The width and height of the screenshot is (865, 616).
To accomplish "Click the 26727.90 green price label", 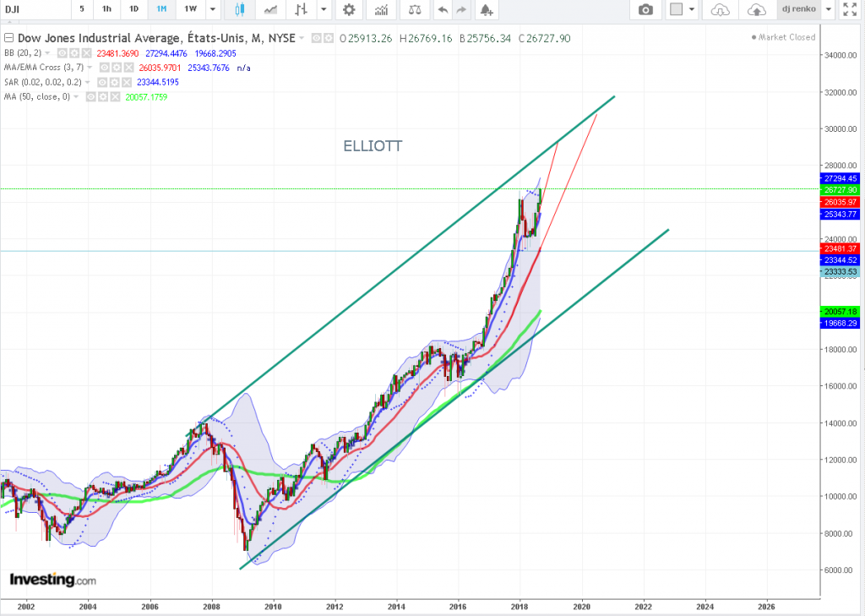I will [x=841, y=190].
